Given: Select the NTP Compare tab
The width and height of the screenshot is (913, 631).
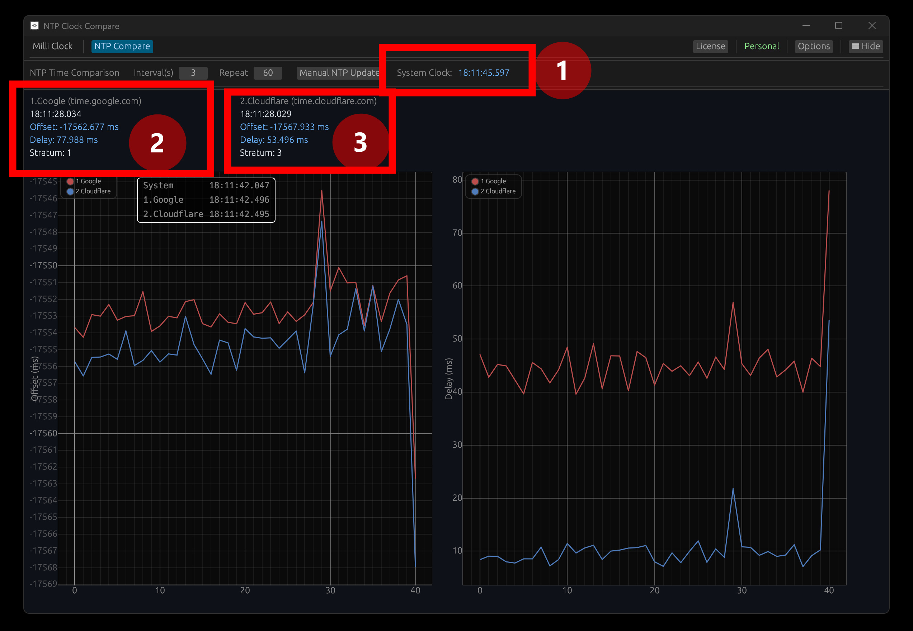Looking at the screenshot, I should pyautogui.click(x=122, y=46).
